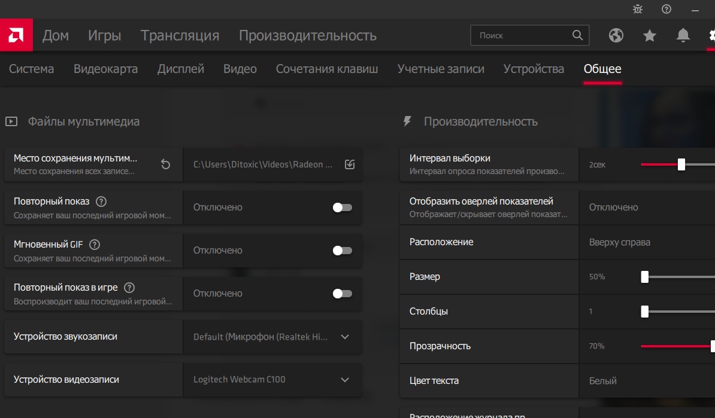Click the Интервал выборки label

point(450,158)
